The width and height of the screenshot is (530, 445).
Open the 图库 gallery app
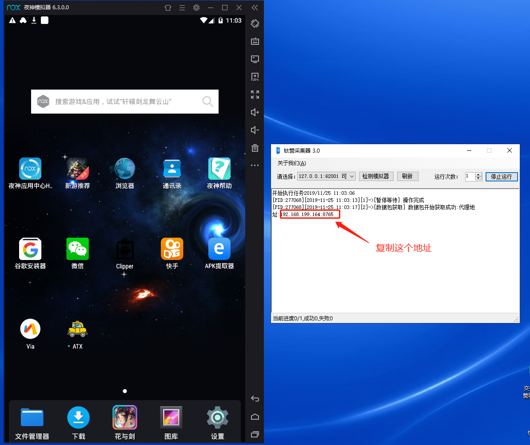[x=171, y=417]
